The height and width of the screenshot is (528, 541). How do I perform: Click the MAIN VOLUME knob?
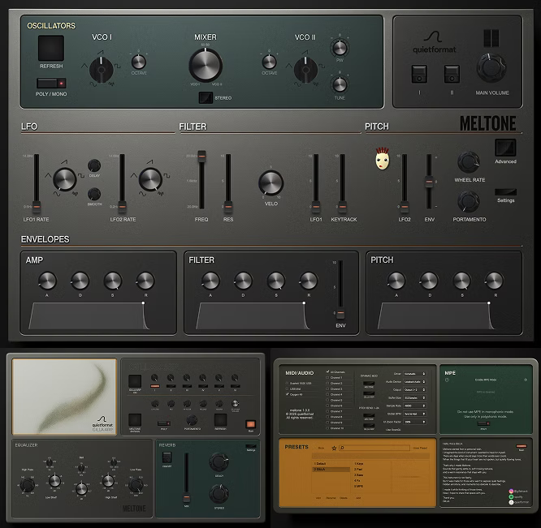[491, 68]
